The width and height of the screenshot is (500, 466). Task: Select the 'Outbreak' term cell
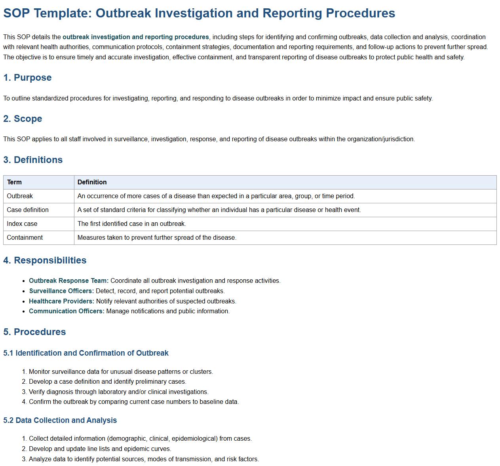click(x=20, y=196)
